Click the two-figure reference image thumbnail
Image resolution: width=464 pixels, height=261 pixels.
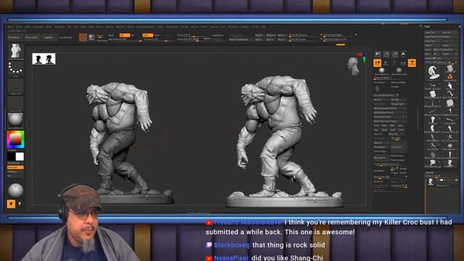(x=43, y=59)
